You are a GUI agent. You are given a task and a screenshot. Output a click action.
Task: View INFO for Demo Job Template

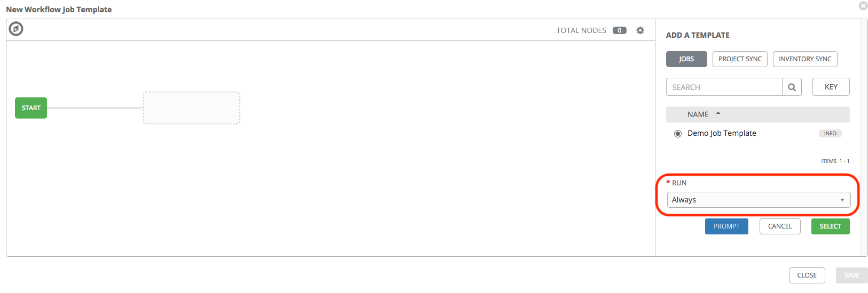830,134
